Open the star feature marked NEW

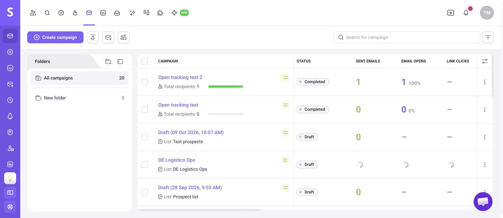coord(174,13)
